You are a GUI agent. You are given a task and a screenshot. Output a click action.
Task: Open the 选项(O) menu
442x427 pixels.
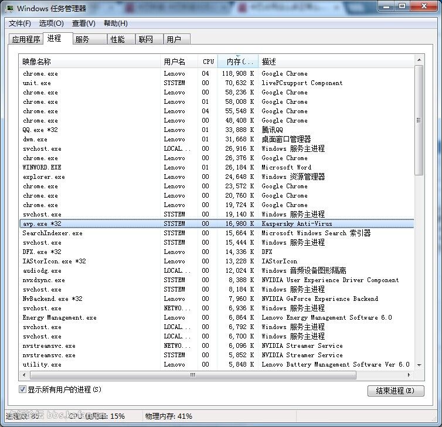[x=52, y=23]
